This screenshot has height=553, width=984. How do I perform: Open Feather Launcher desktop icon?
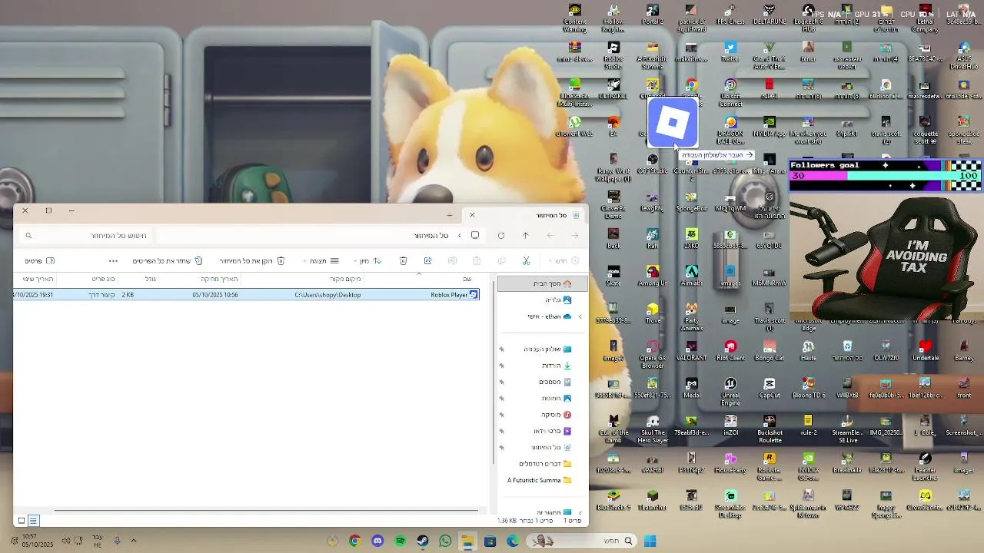[x=925, y=466]
